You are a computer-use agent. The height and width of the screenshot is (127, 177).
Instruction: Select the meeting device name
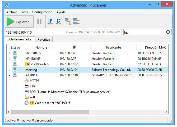[31, 70]
